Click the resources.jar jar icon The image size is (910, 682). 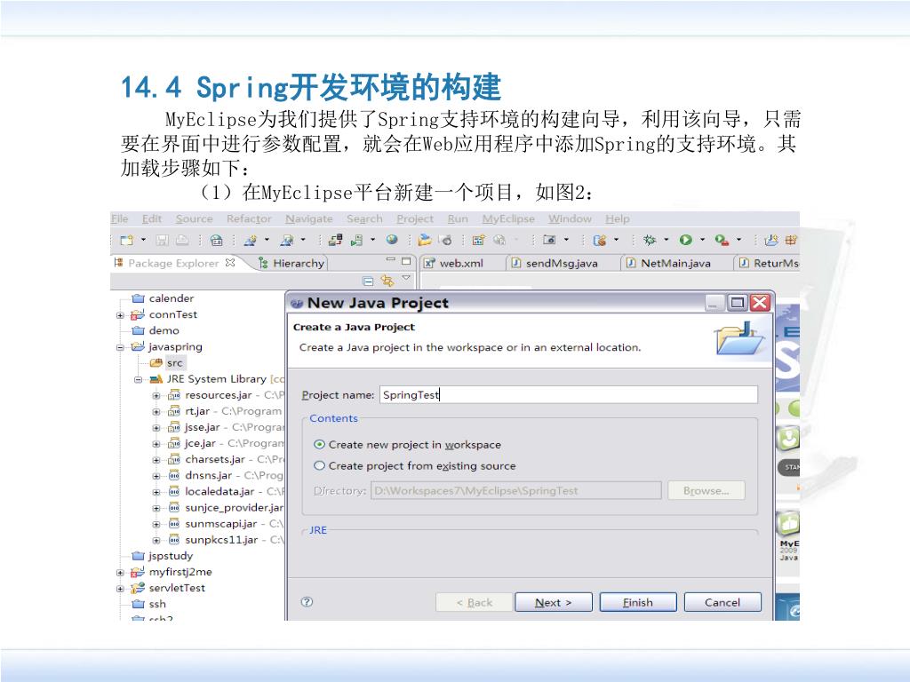pos(174,395)
